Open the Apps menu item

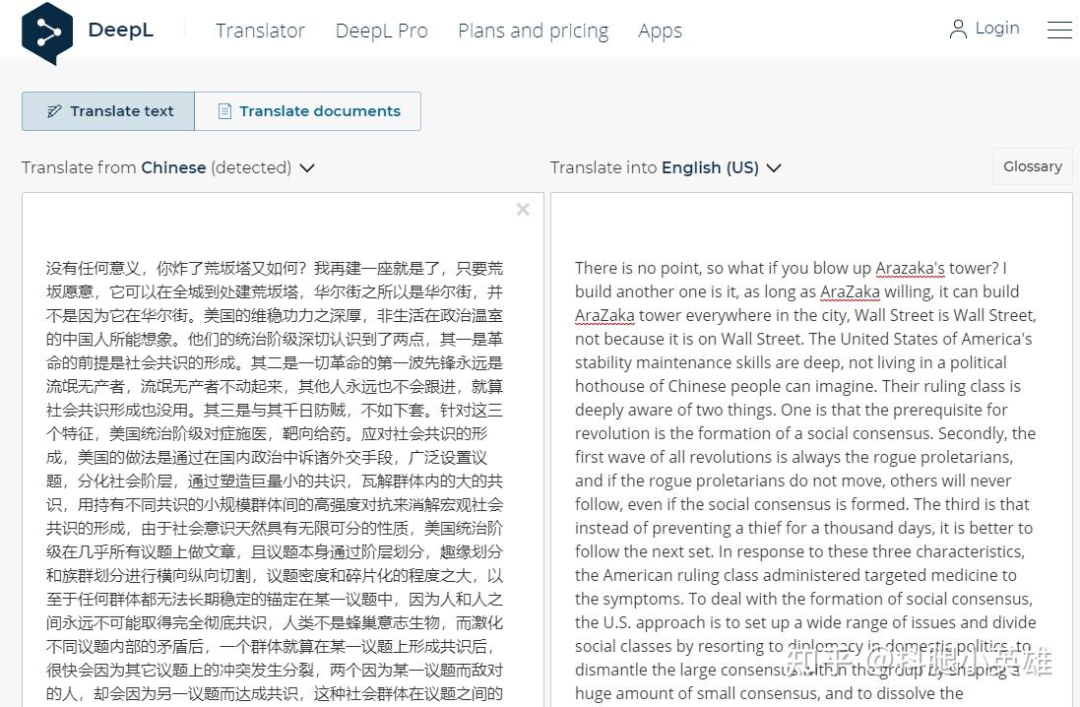[660, 31]
